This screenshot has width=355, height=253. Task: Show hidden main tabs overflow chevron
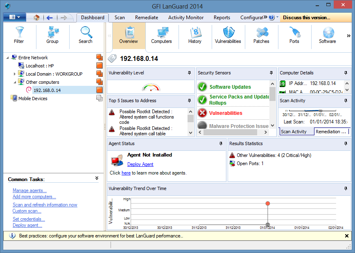tap(265, 17)
